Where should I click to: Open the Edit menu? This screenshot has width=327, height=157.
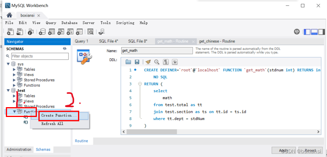coord(23,23)
